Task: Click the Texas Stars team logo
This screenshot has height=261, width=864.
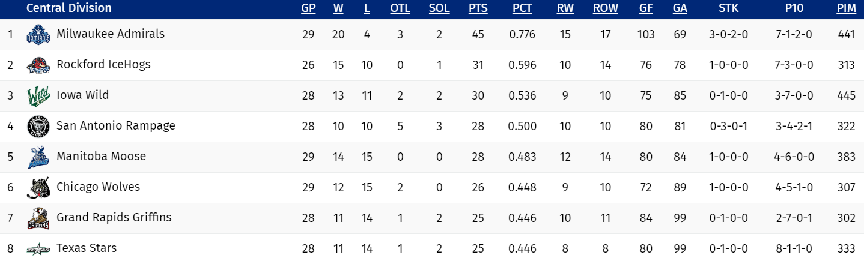Action: point(37,249)
